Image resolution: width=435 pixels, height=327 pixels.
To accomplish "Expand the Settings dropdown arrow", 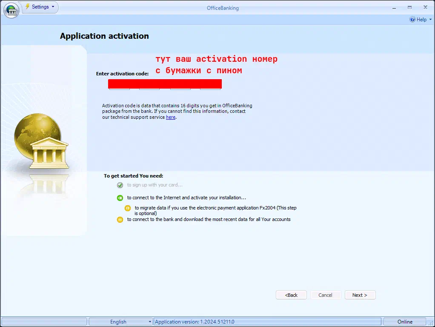I will tap(53, 7).
